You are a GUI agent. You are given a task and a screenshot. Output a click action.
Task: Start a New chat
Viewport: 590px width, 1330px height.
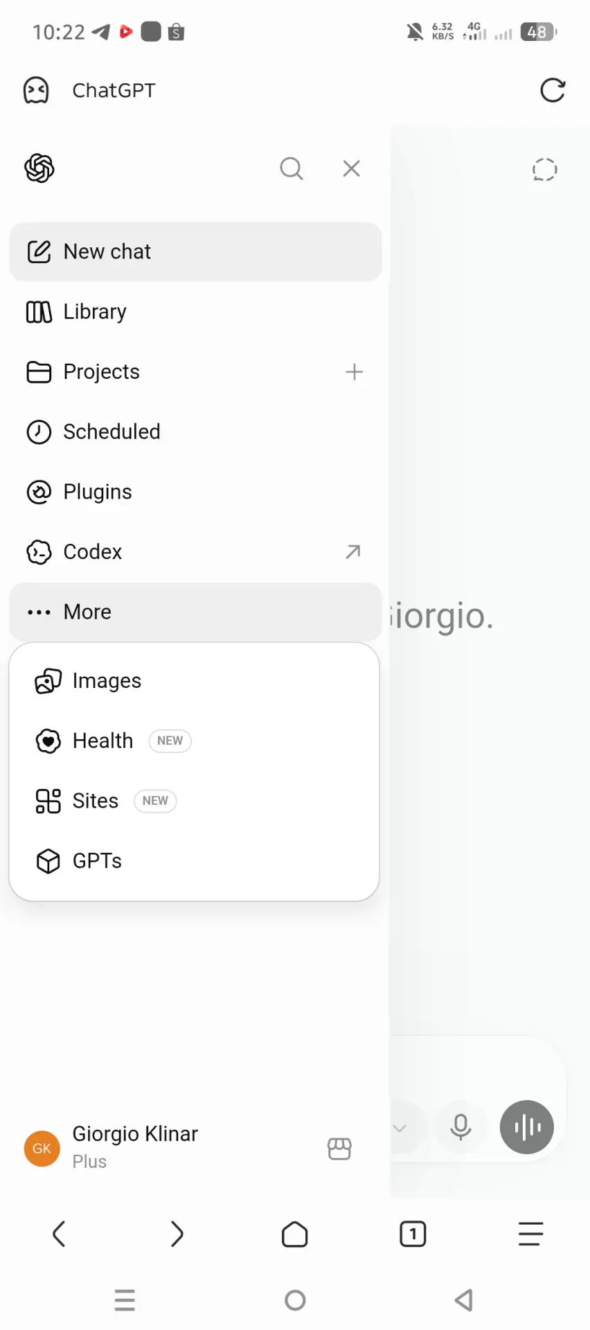coord(195,251)
